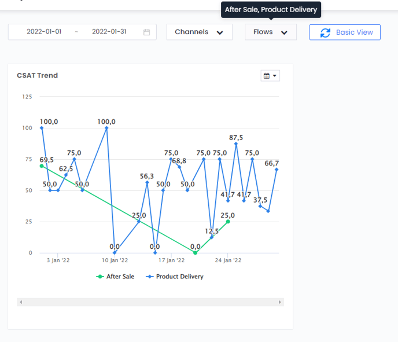This screenshot has width=398, height=342.
Task: Switch to Basic View
Action: (x=345, y=32)
